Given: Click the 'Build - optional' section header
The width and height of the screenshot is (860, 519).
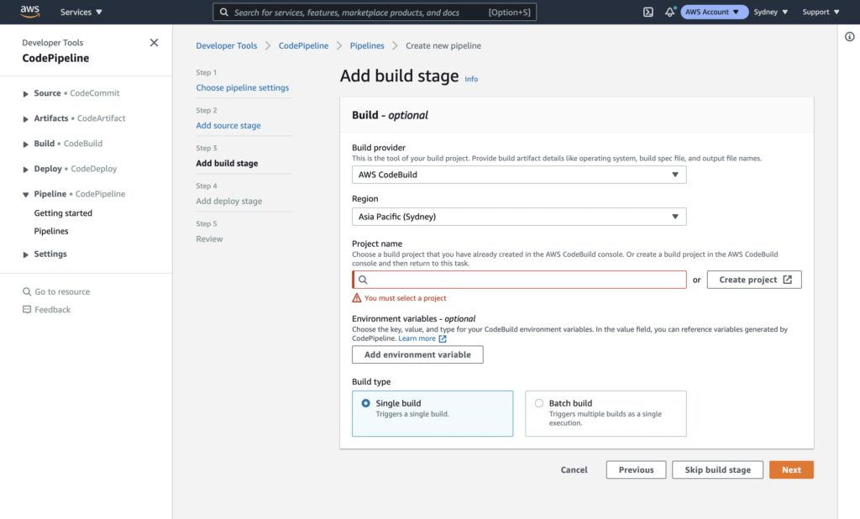Looking at the screenshot, I should click(390, 115).
